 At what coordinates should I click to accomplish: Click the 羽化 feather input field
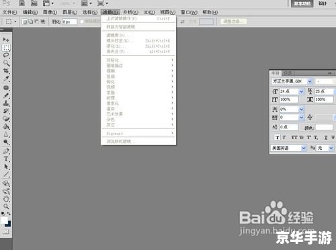tap(69, 22)
